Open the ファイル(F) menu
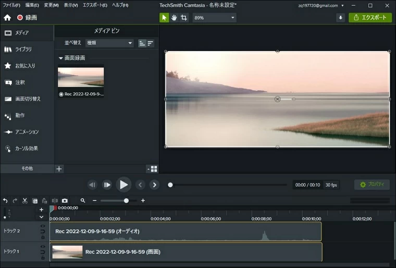The width and height of the screenshot is (396, 268). pyautogui.click(x=11, y=5)
